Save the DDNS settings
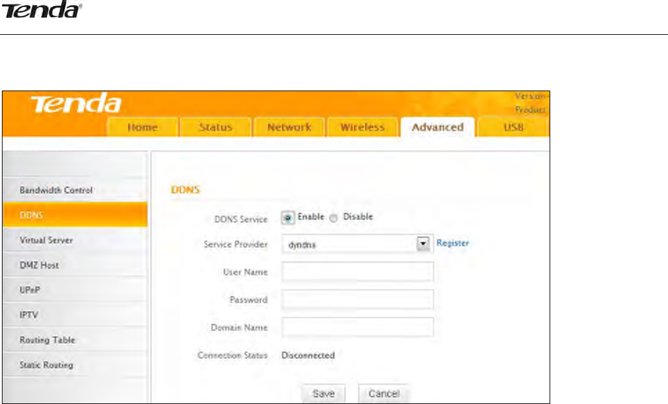668x404 pixels. (324, 393)
